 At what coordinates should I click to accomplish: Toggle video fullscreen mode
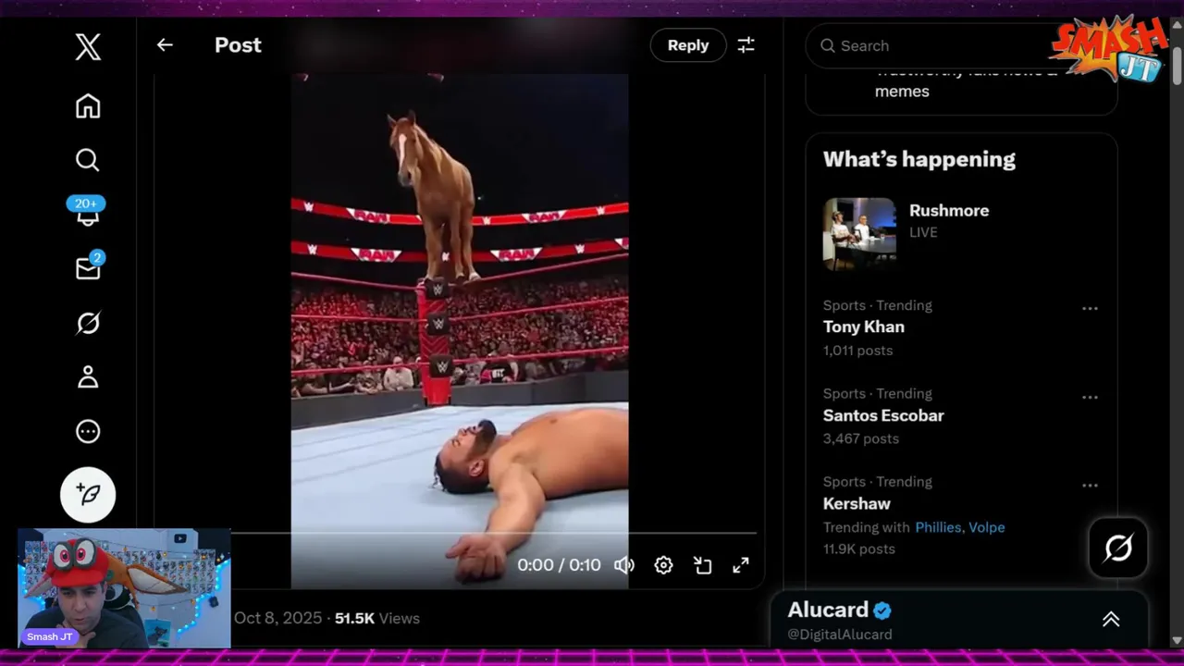[741, 565]
